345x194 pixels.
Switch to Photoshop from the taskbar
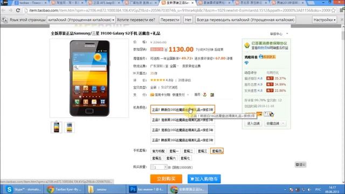click(x=146, y=189)
